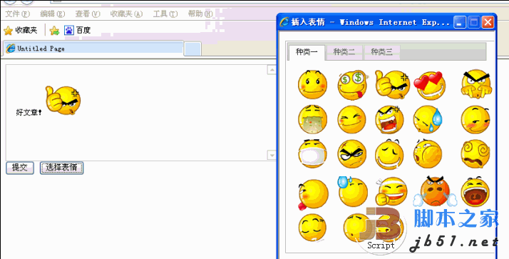Click the inserted thumbs-up emoticon in text area
This screenshot has height=259, width=509.
[63, 100]
